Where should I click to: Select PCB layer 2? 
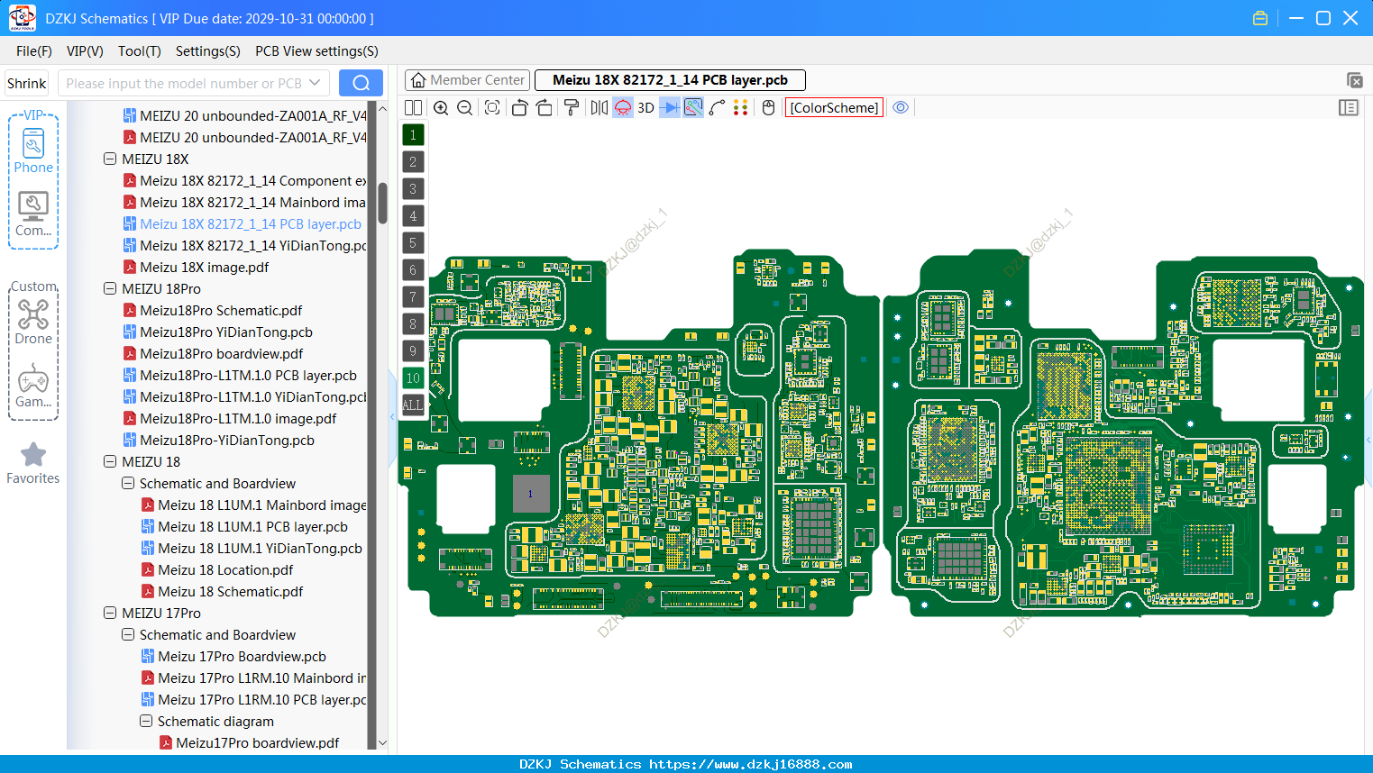(413, 162)
